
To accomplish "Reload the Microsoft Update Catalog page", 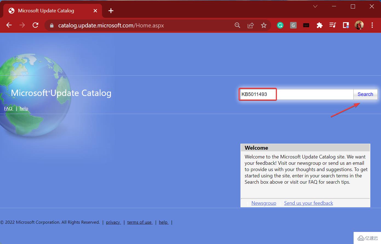I will 35,25.
